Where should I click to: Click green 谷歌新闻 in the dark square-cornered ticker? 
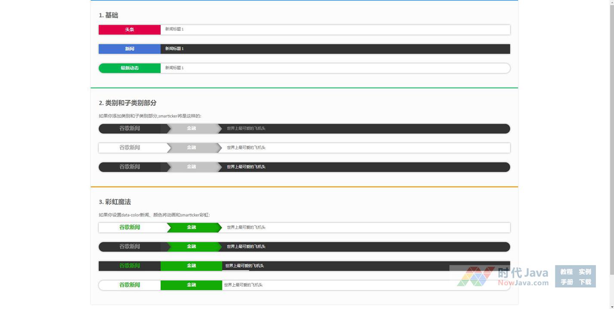(x=129, y=266)
